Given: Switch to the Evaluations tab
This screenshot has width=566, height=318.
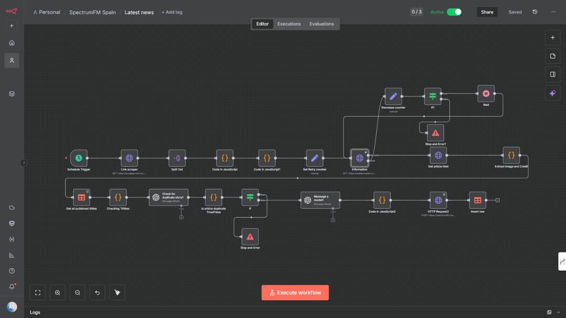Looking at the screenshot, I should pyautogui.click(x=321, y=24).
